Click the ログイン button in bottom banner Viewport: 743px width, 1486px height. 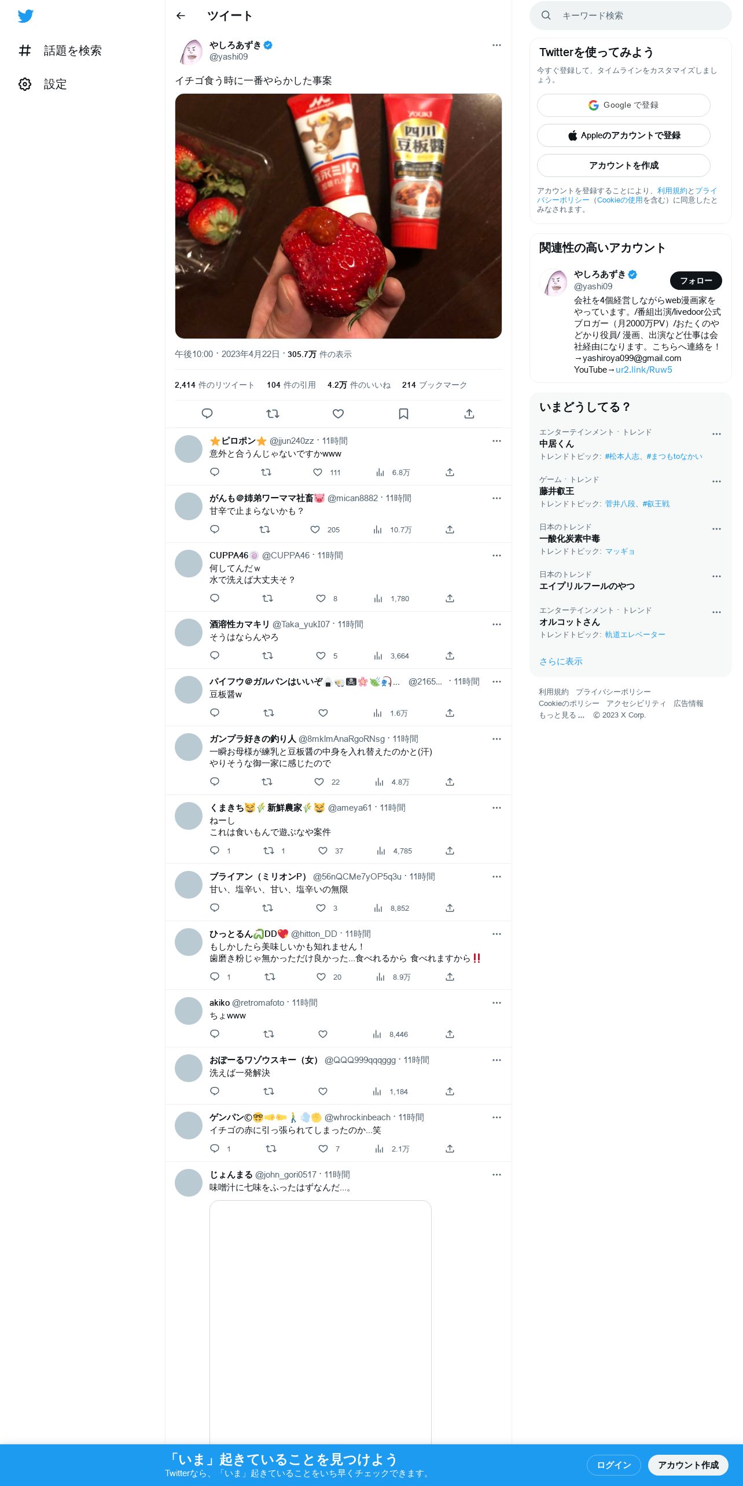pyautogui.click(x=613, y=1465)
